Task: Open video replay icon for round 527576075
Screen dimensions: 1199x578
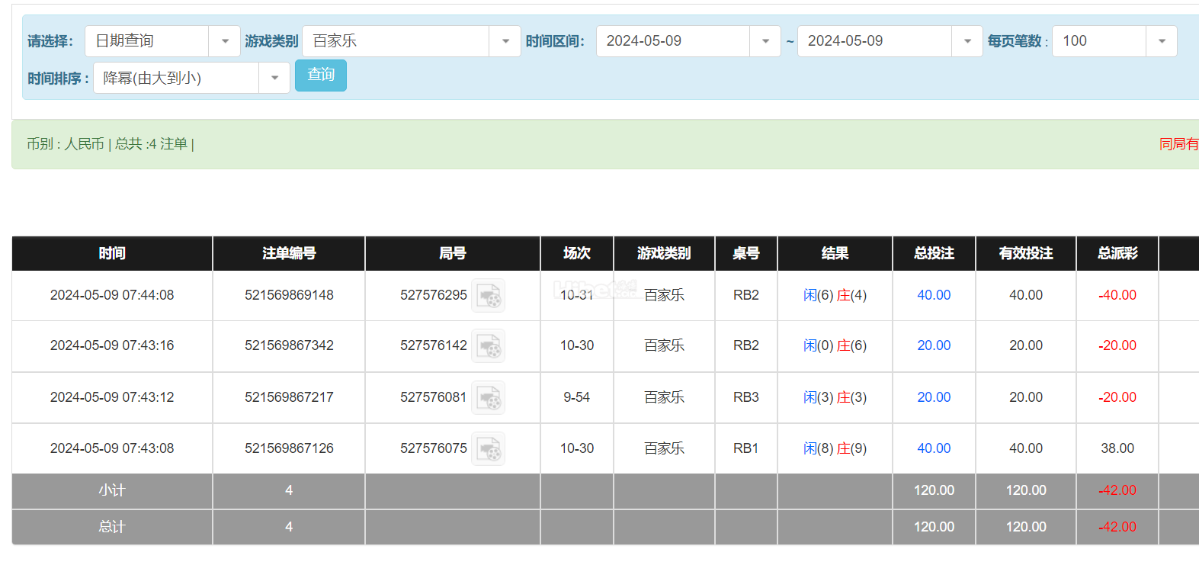Action: tap(488, 449)
